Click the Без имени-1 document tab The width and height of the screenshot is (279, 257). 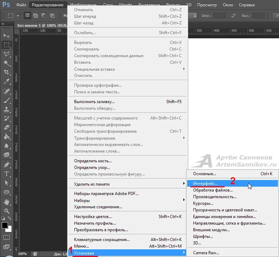42,25
